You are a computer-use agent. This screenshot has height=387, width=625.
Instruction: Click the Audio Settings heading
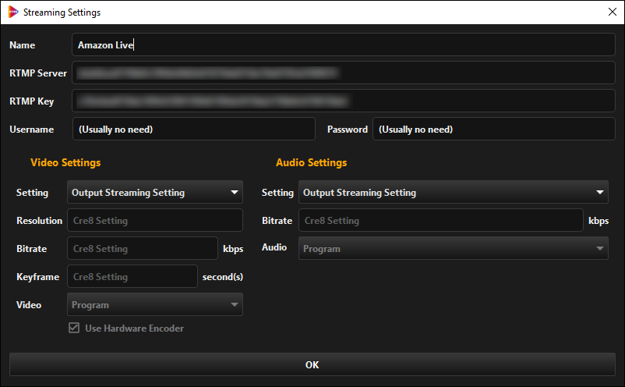pyautogui.click(x=311, y=162)
